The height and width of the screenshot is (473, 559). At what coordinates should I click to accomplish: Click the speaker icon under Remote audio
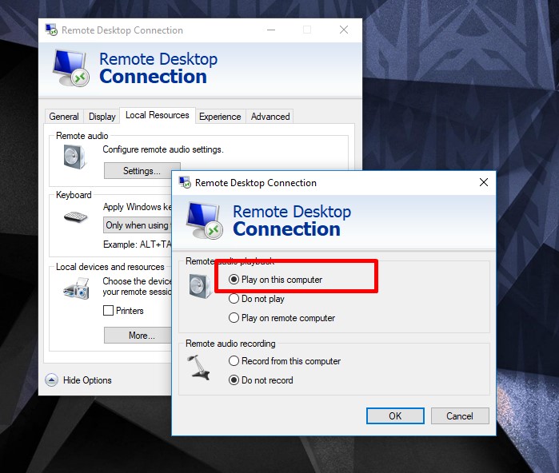click(x=74, y=157)
